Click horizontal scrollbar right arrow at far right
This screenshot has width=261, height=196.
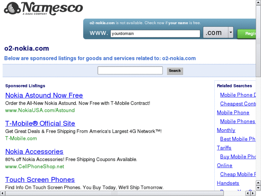[253, 193]
